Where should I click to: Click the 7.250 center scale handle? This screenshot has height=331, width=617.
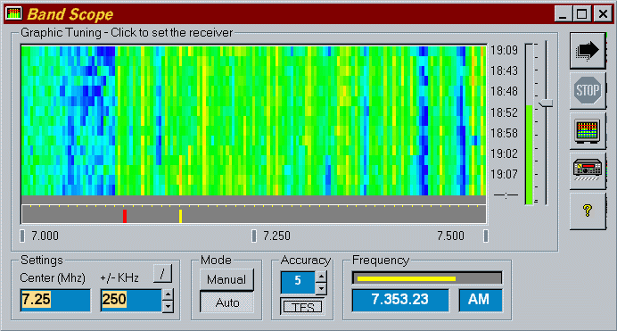click(x=254, y=236)
